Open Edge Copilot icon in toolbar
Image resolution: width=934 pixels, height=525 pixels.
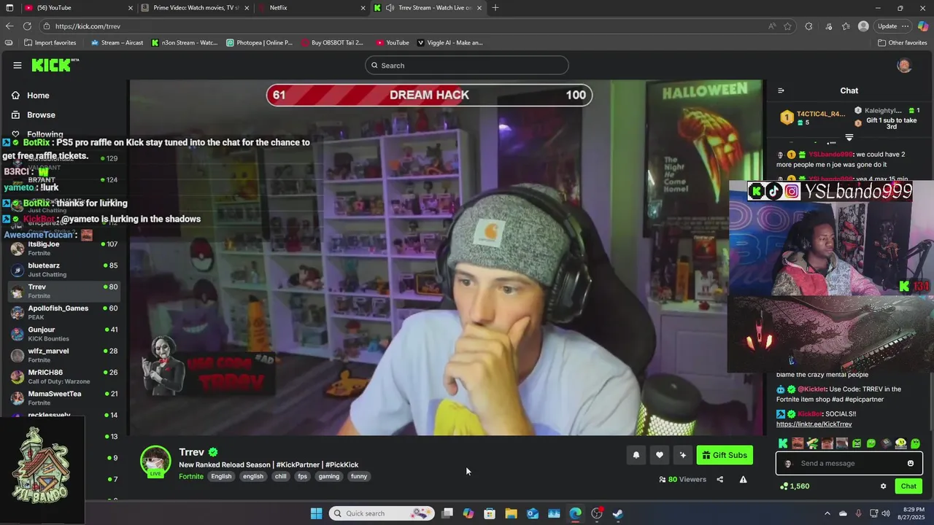coord(923,26)
